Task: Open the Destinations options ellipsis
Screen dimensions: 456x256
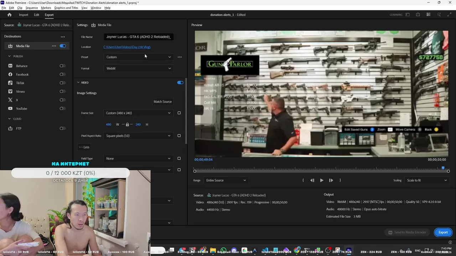Action: point(63,37)
